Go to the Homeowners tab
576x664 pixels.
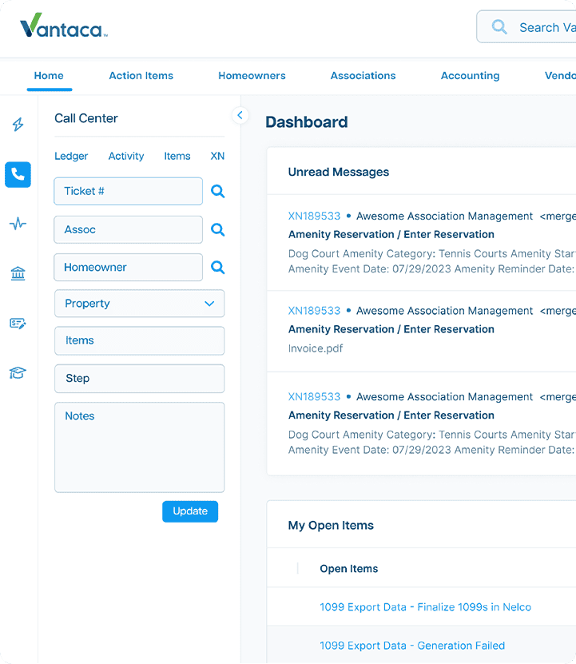pyautogui.click(x=252, y=76)
